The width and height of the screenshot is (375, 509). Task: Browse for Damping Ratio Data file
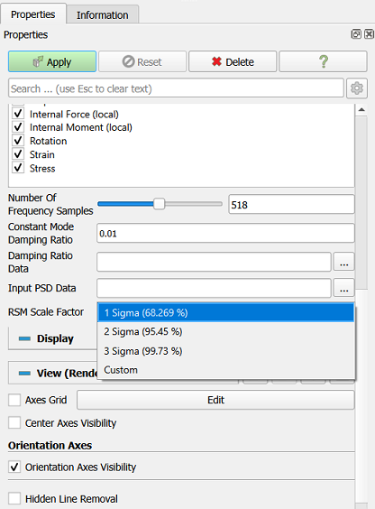(343, 262)
